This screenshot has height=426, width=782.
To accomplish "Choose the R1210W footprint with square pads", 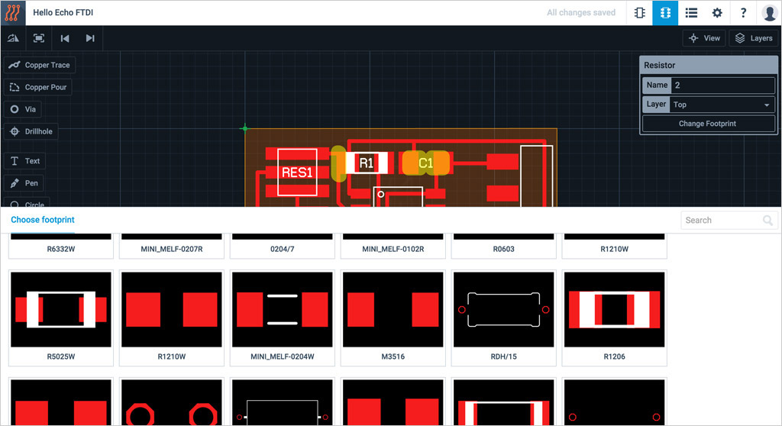I will click(x=172, y=309).
